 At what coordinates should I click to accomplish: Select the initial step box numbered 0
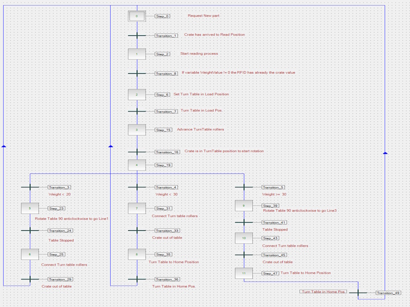click(x=137, y=16)
